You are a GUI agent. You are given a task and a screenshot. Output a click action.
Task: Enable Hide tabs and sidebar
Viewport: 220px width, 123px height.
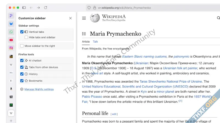tap(26, 37)
